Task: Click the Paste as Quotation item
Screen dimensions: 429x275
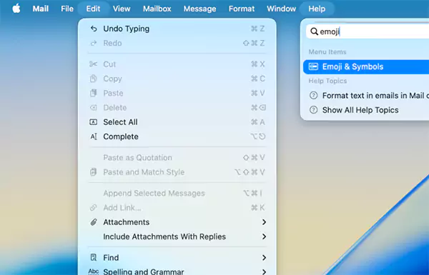Action: (x=177, y=158)
